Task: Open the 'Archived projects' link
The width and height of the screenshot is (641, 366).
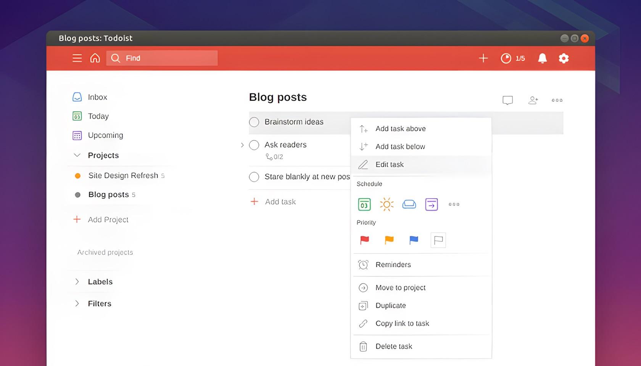Action: [105, 252]
